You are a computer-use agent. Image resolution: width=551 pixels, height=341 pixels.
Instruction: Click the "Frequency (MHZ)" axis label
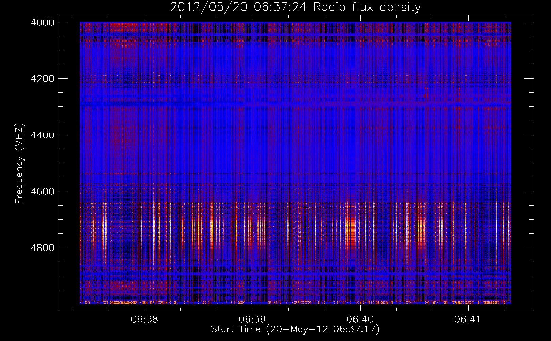pos(19,164)
